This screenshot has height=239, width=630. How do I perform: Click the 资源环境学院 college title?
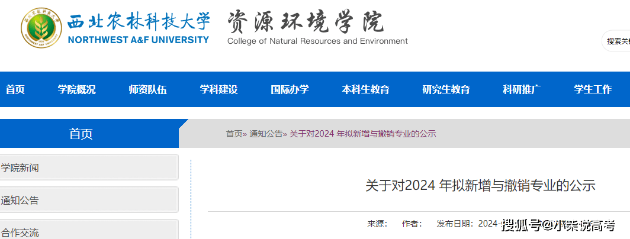pyautogui.click(x=306, y=24)
